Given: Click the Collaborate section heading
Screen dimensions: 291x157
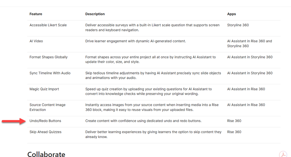Looking at the screenshot, I should click(46, 154).
